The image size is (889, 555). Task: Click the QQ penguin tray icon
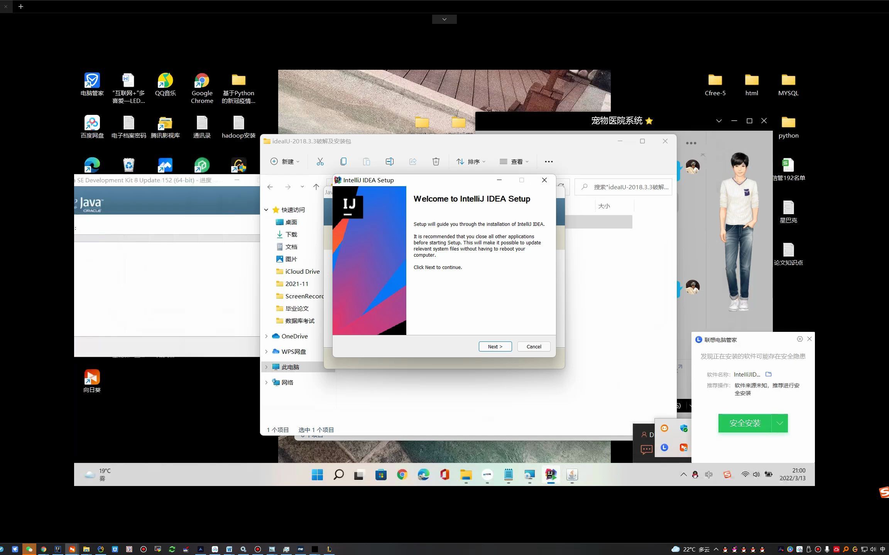point(695,475)
